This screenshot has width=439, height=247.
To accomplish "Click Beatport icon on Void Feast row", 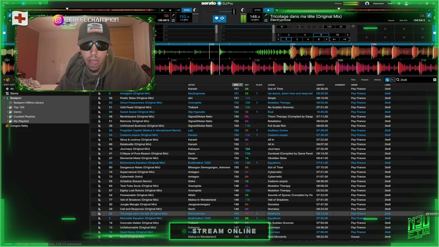I will click(x=99, y=107).
